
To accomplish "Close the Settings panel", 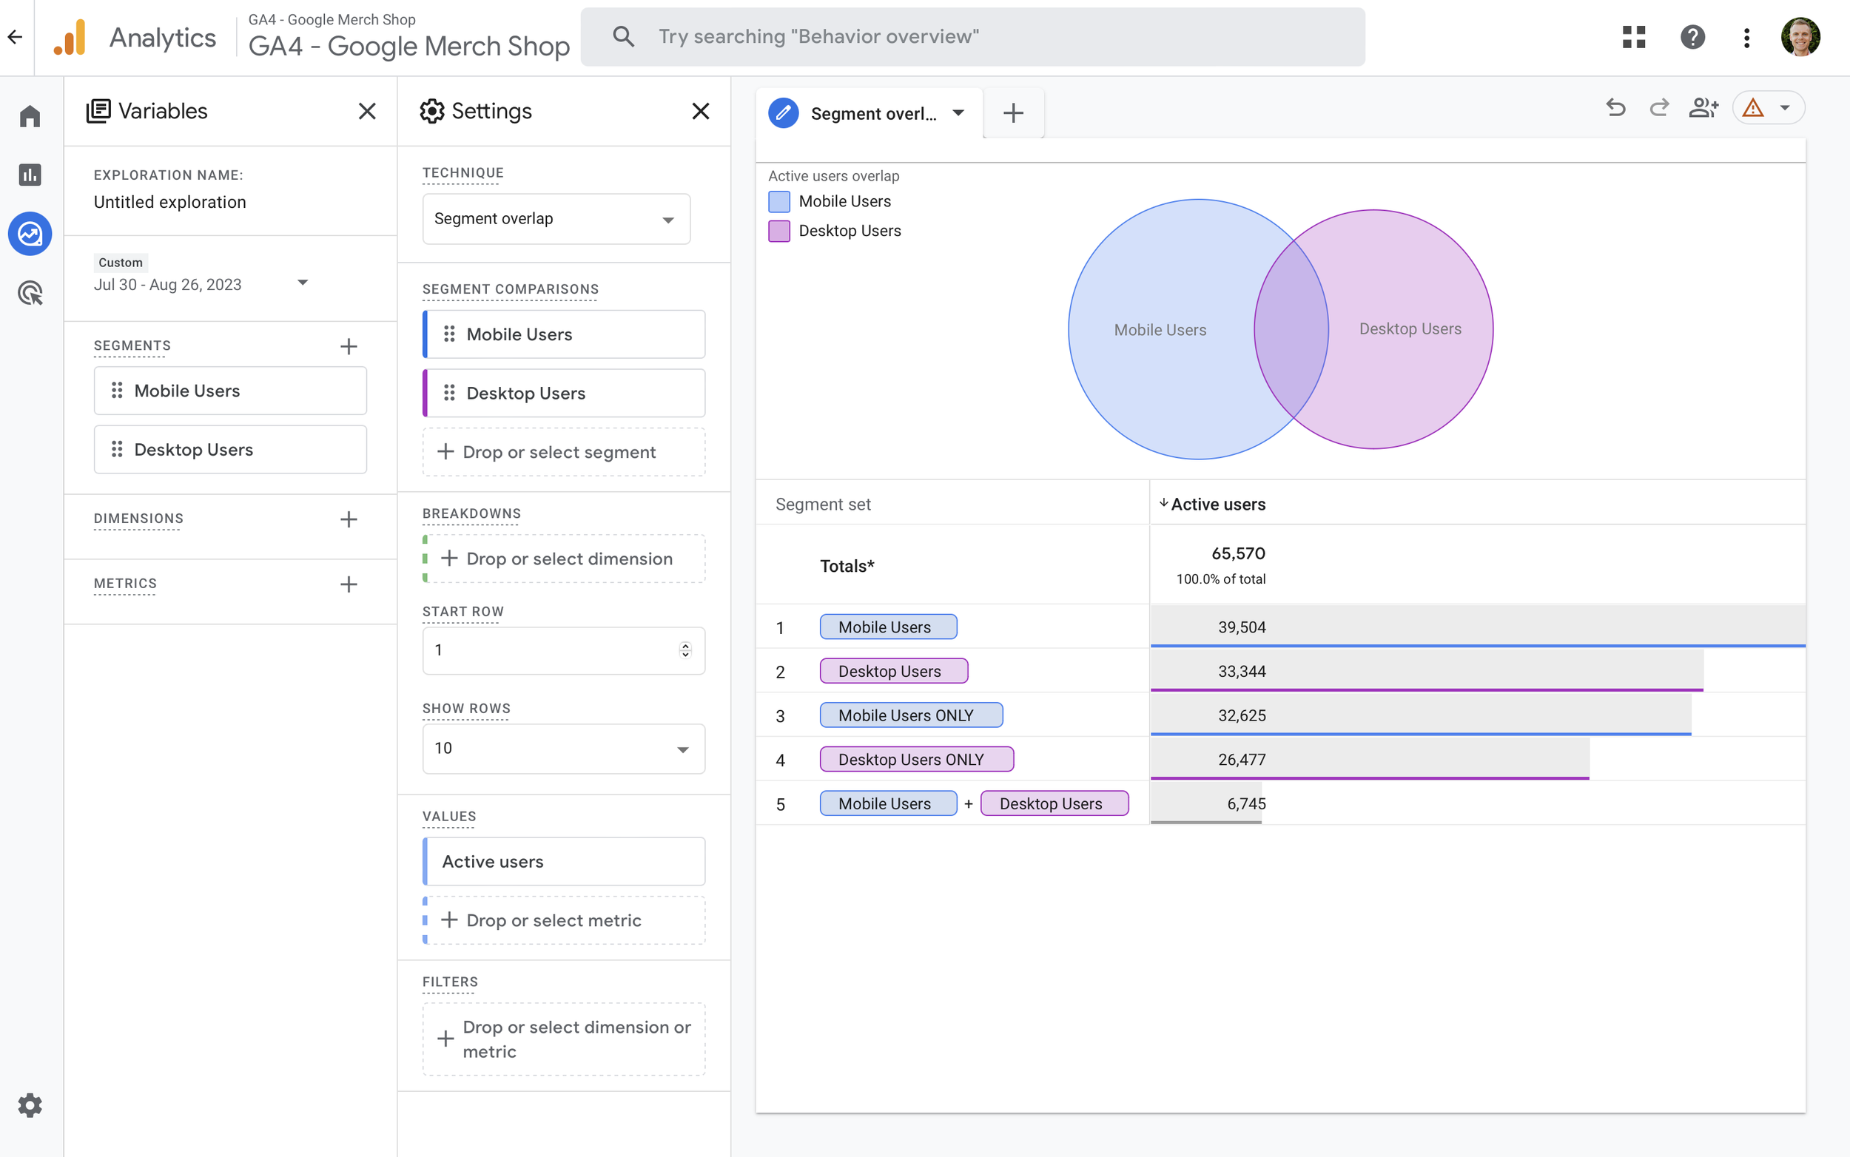I will pyautogui.click(x=700, y=111).
